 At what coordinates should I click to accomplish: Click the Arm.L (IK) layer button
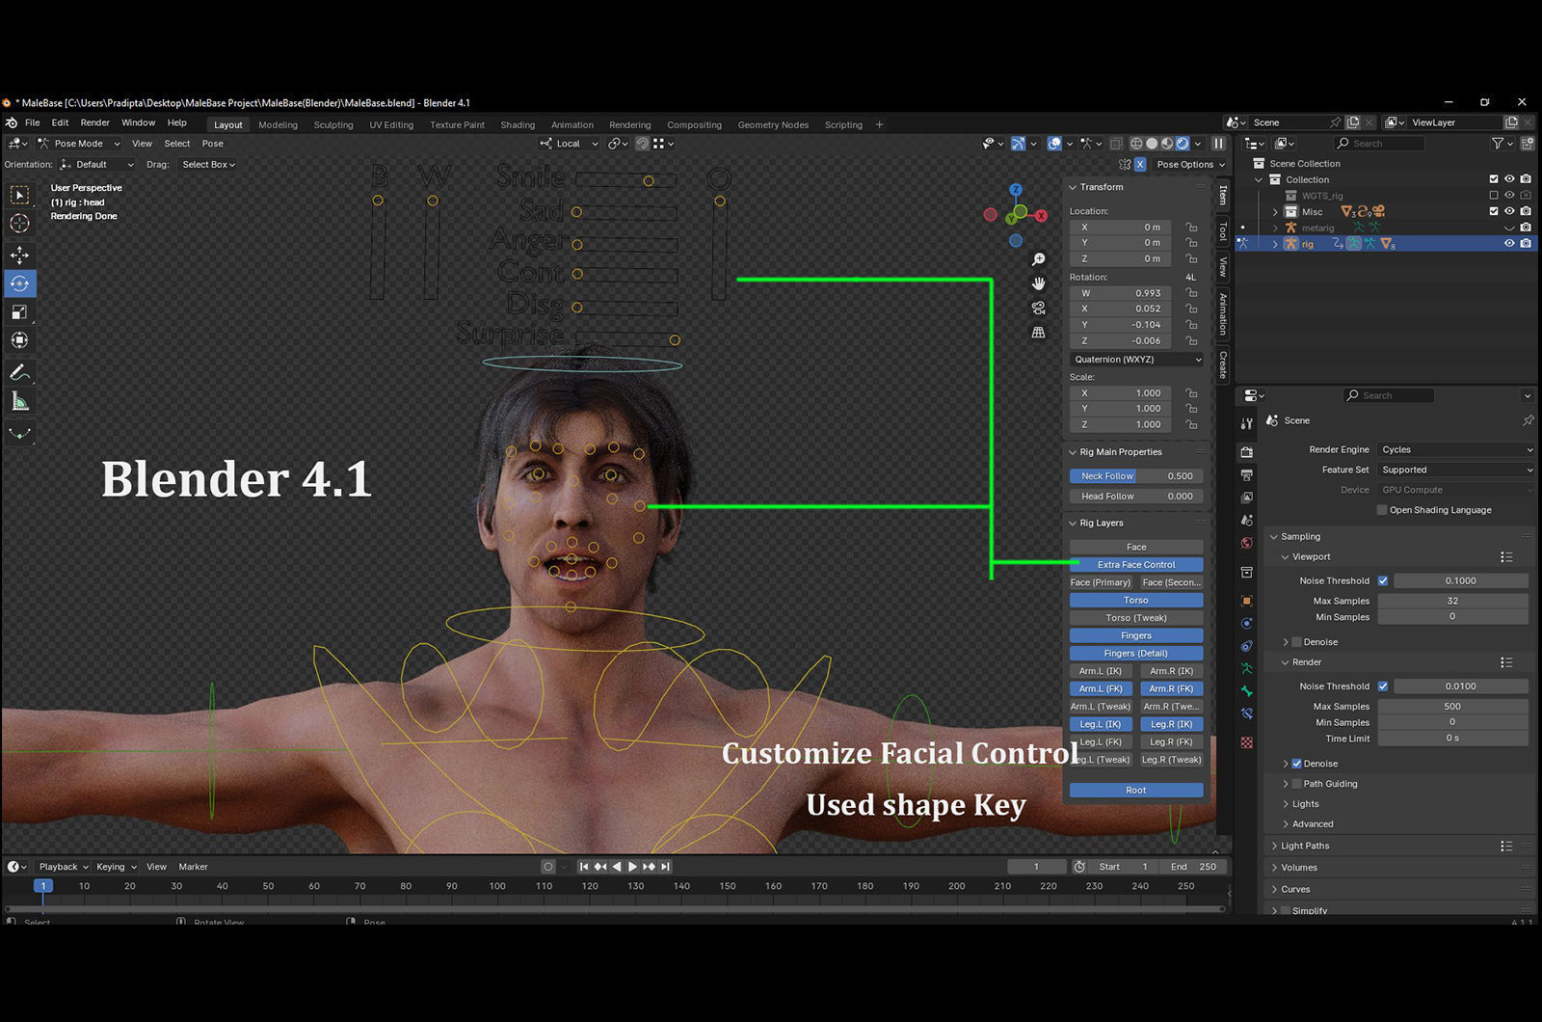tap(1101, 672)
